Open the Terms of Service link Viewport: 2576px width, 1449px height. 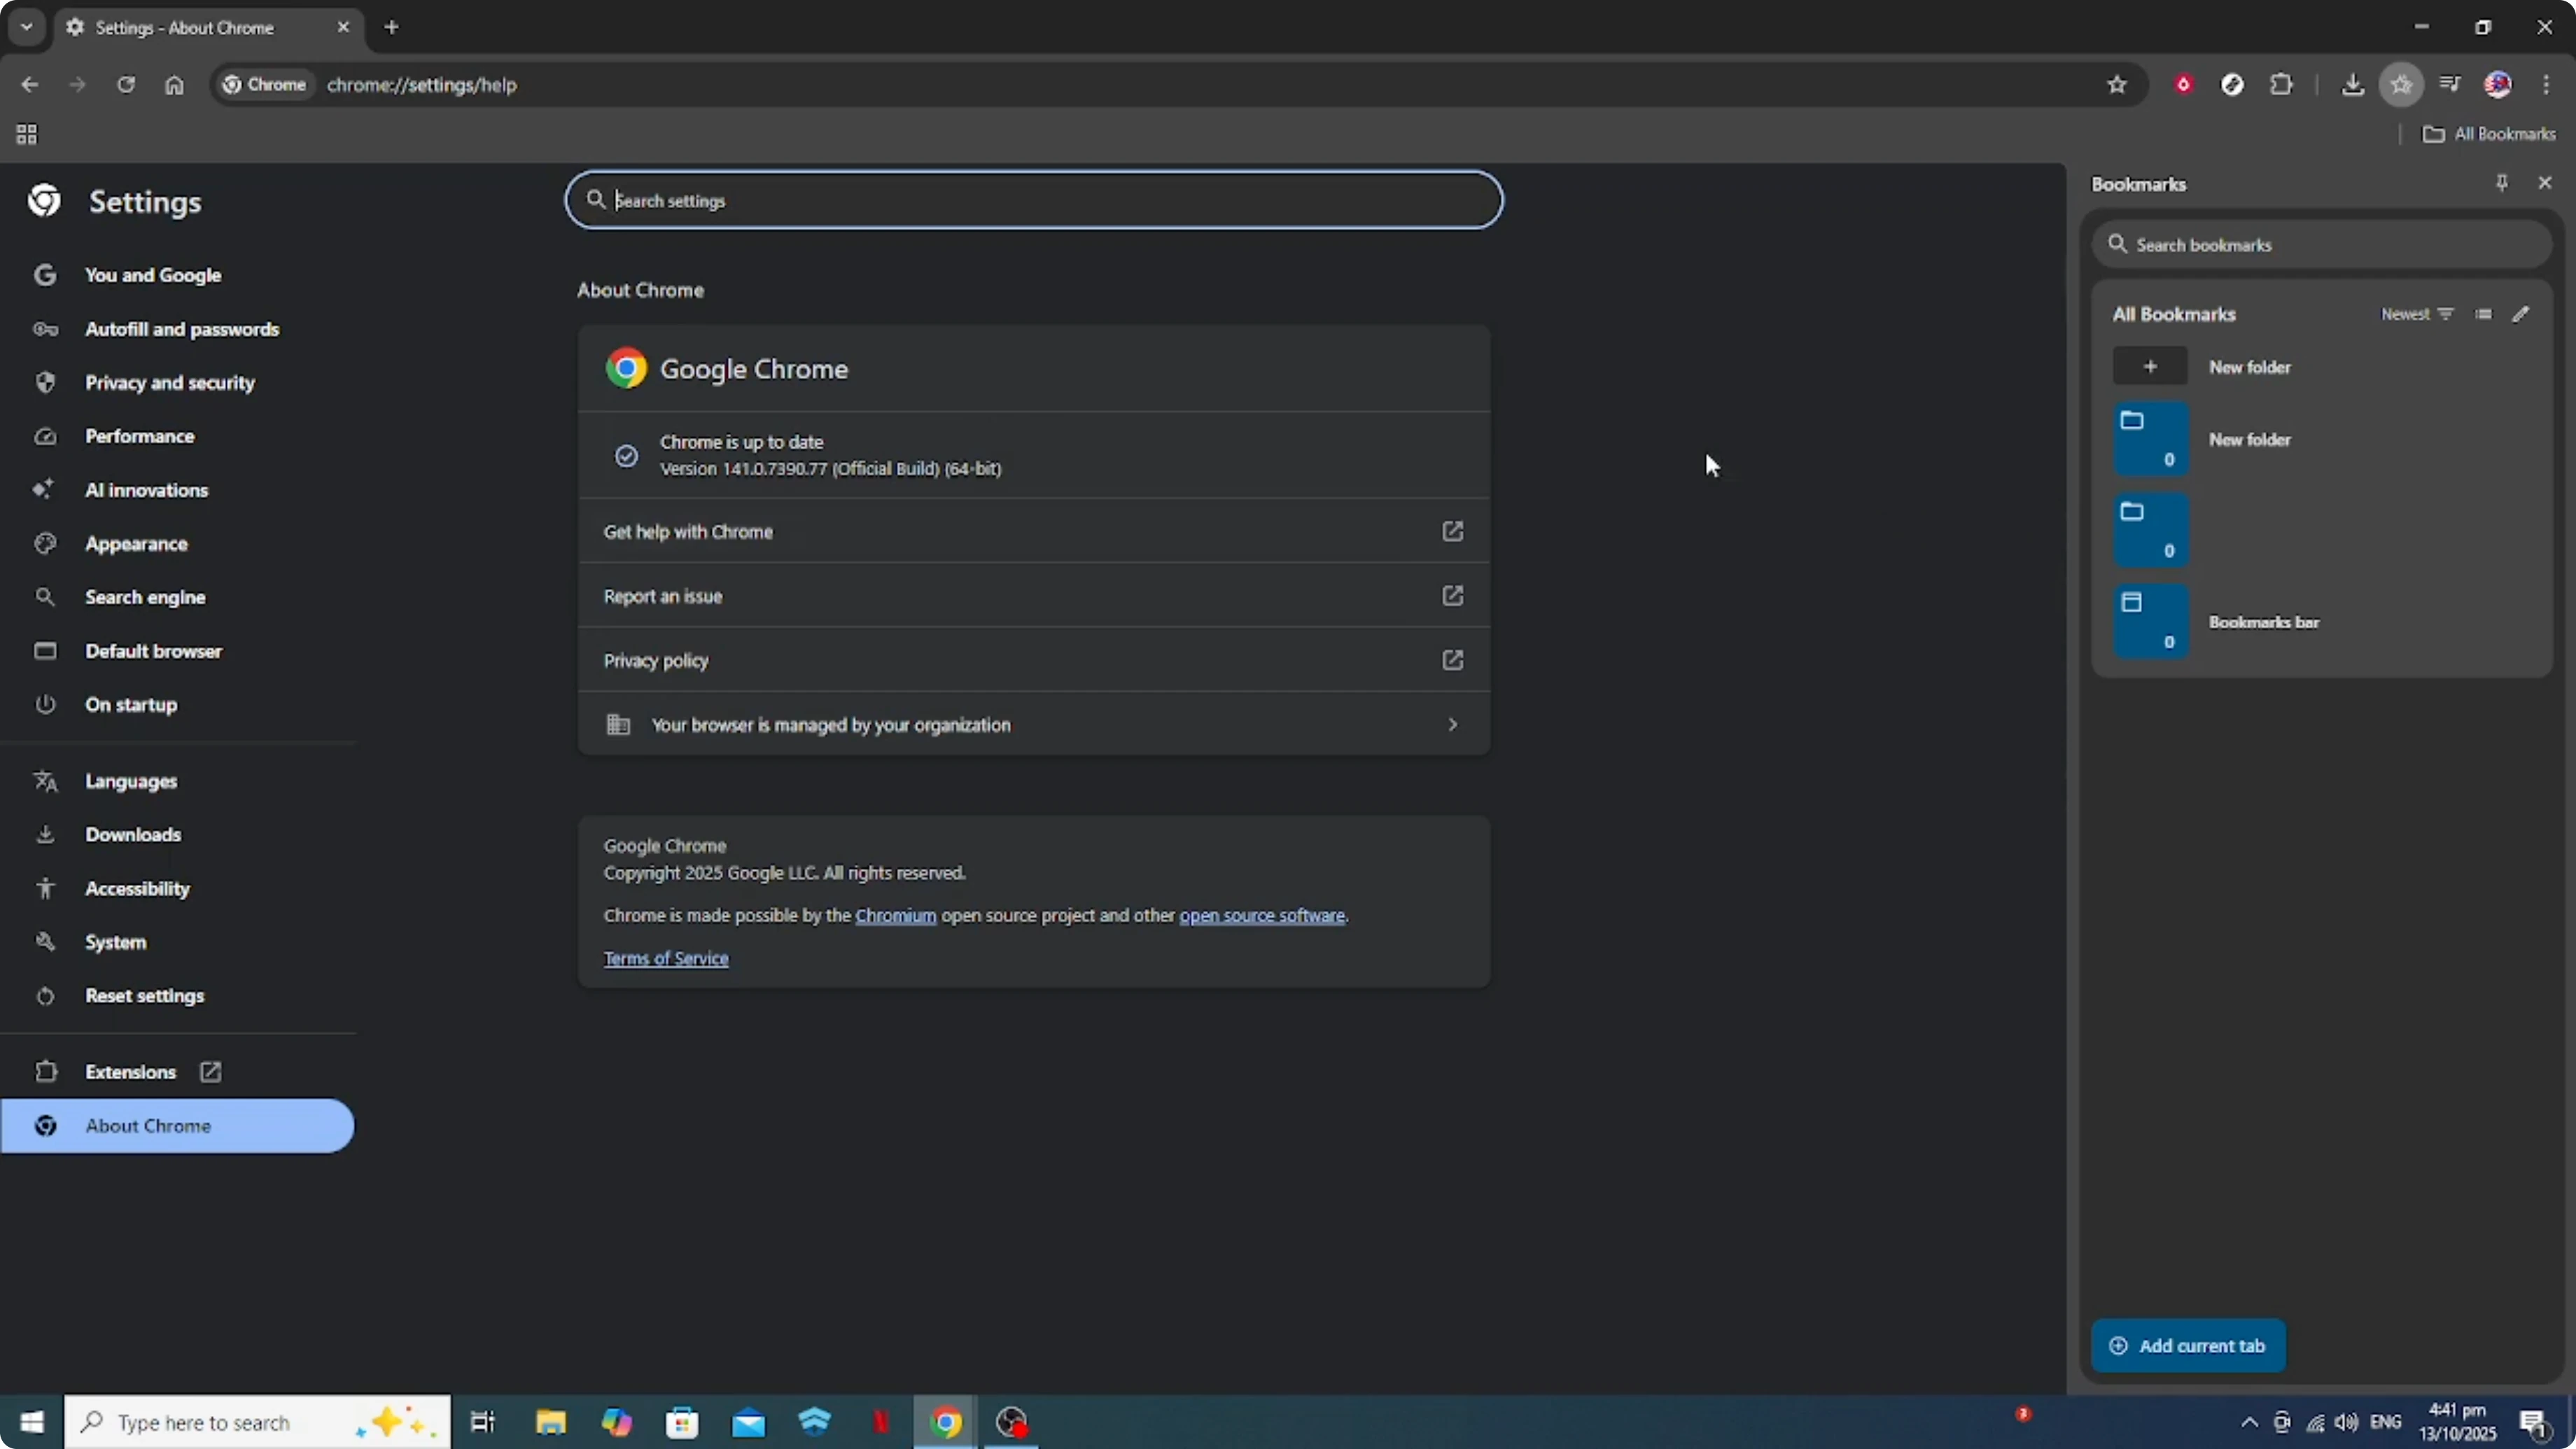666,958
